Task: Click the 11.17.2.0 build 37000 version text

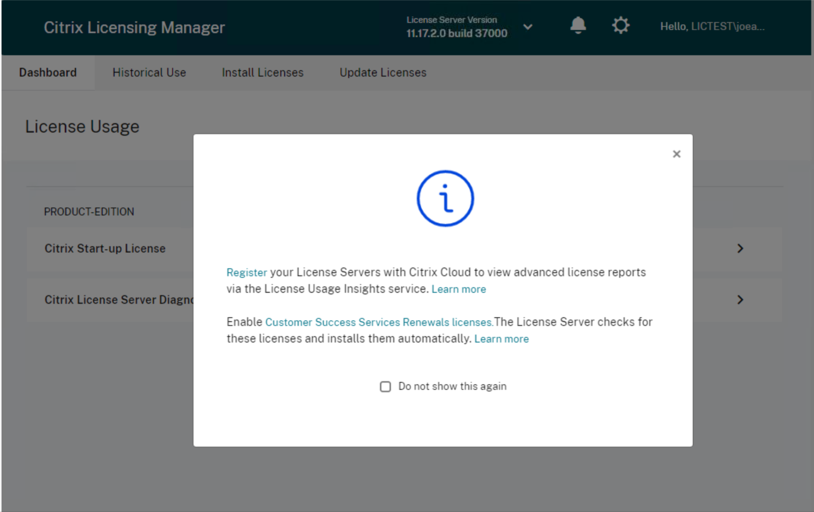Action: [457, 33]
